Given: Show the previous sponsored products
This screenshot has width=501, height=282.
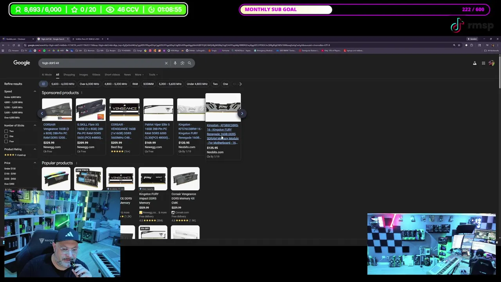Looking at the screenshot, I should (42, 114).
